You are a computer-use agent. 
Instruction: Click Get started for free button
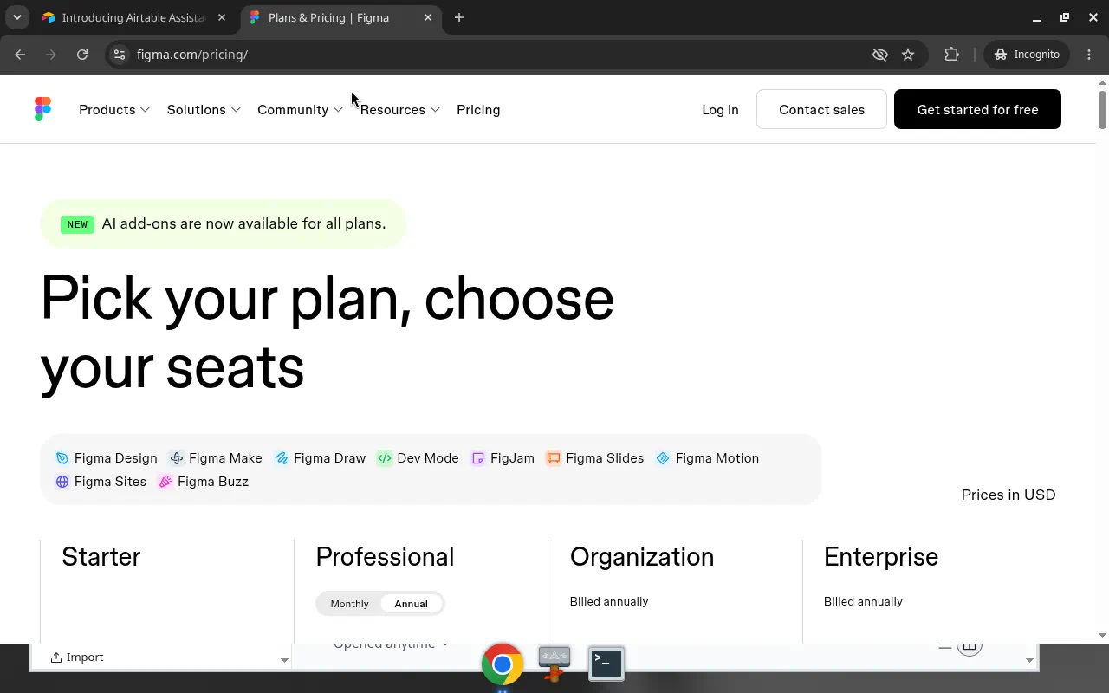point(977,109)
